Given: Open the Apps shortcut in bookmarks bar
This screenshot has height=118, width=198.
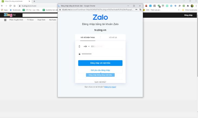Looking at the screenshot, I should [4, 10].
